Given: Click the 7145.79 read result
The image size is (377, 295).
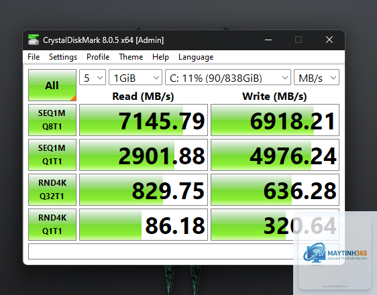Looking at the screenshot, I should pos(144,120).
